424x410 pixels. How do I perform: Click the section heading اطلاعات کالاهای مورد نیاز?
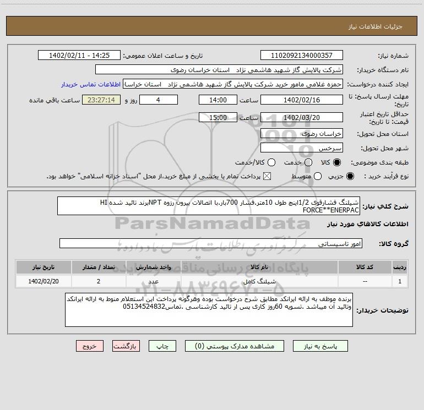(x=368, y=224)
